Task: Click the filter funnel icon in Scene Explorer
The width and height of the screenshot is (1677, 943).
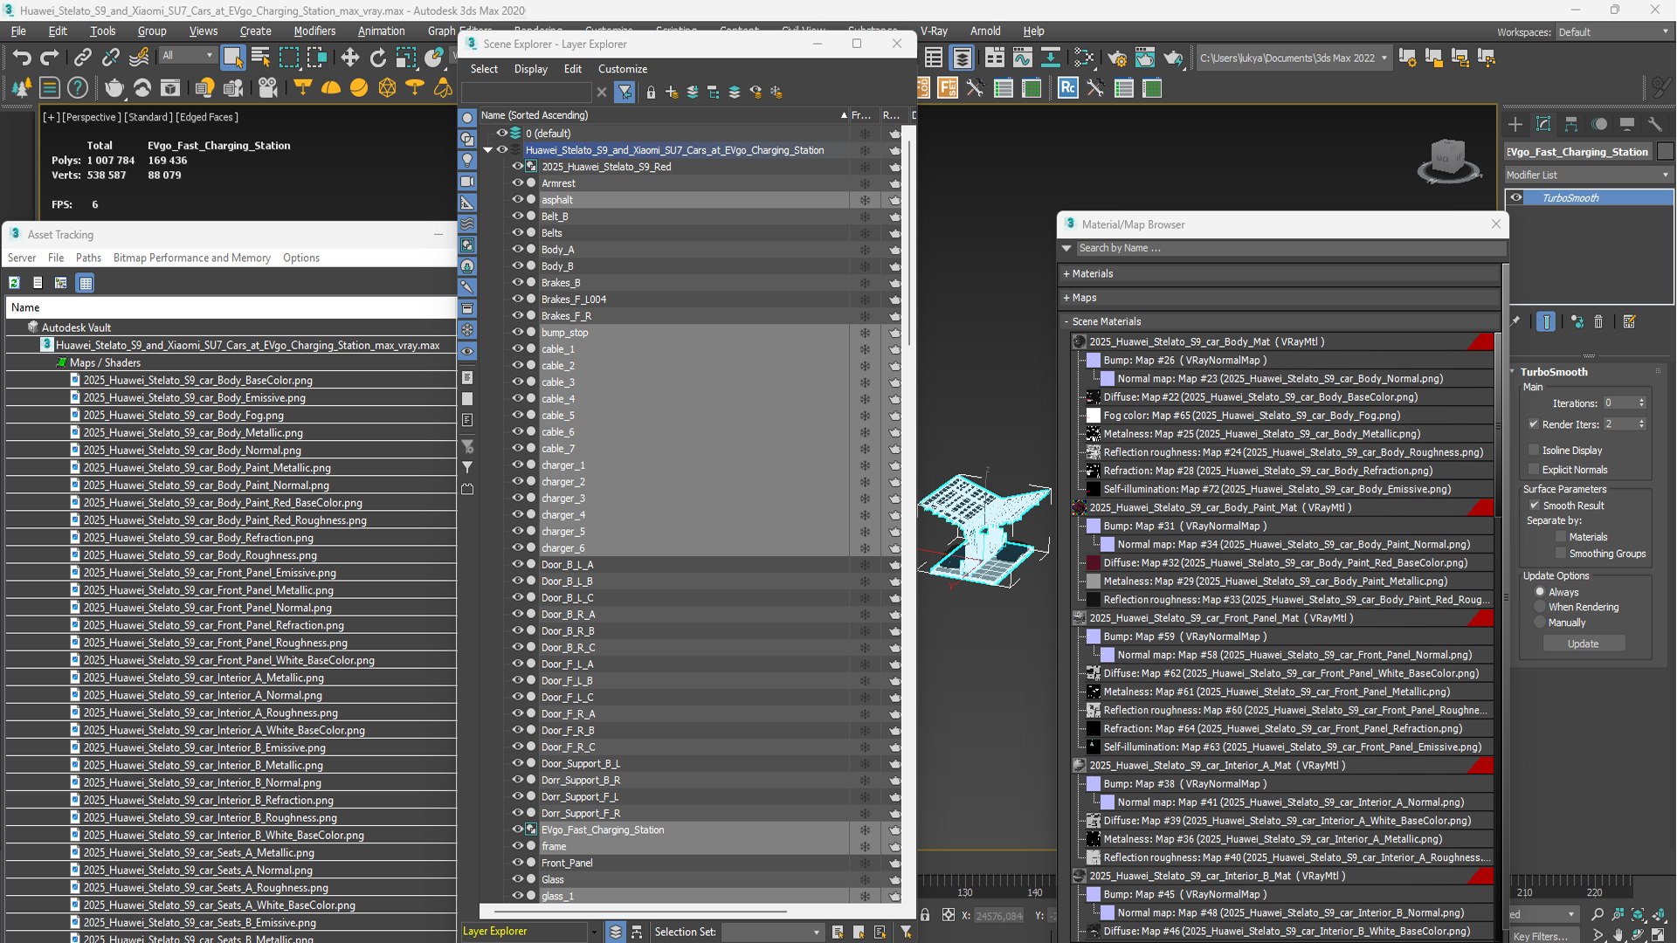Action: click(625, 92)
